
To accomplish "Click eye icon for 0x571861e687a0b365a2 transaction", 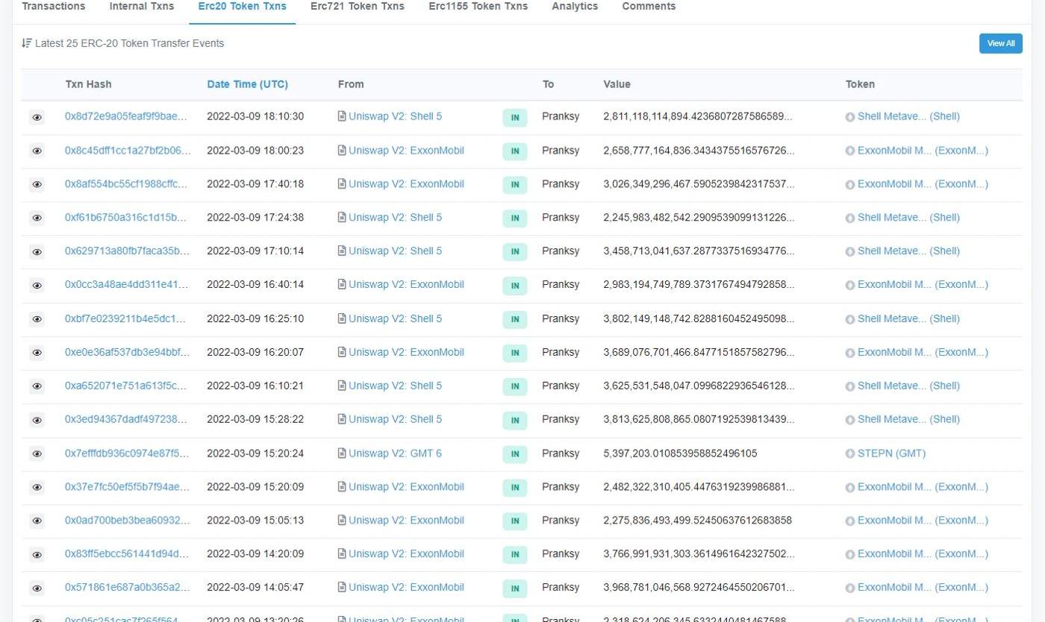I will tap(37, 588).
